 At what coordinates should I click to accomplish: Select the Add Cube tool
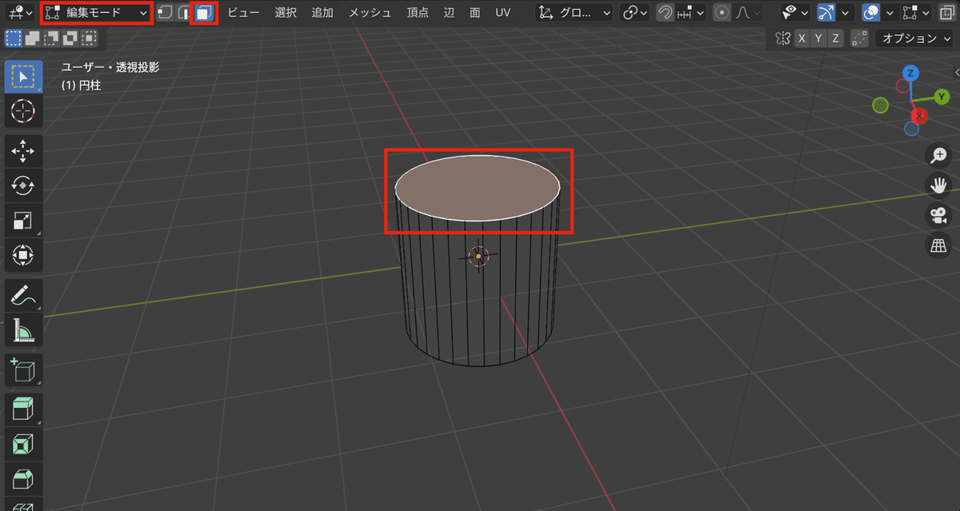(22, 370)
